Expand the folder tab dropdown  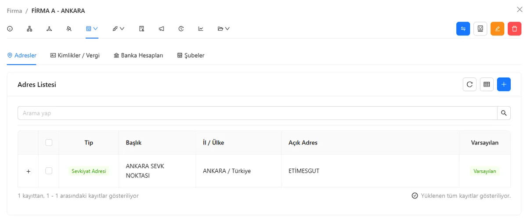tap(224, 29)
